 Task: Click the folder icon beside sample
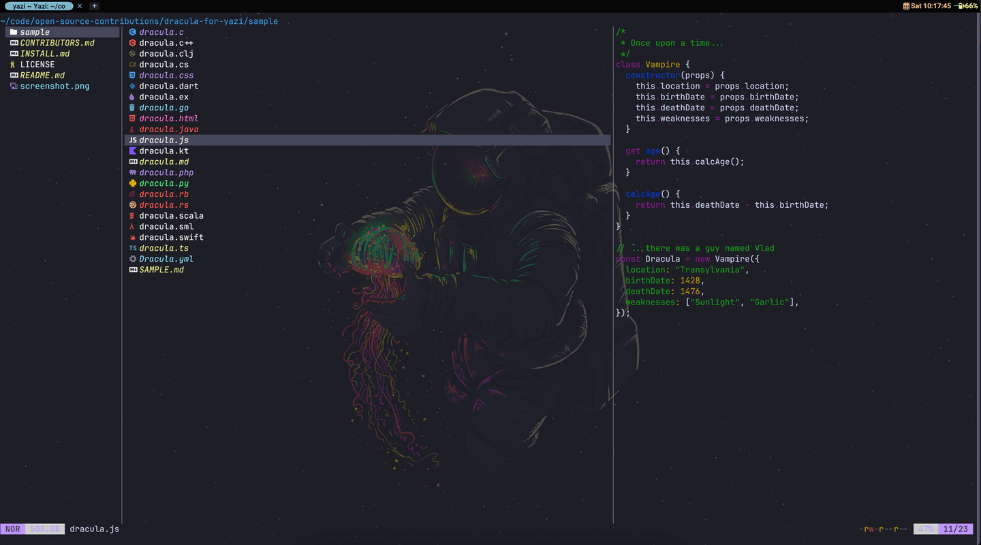pos(14,32)
